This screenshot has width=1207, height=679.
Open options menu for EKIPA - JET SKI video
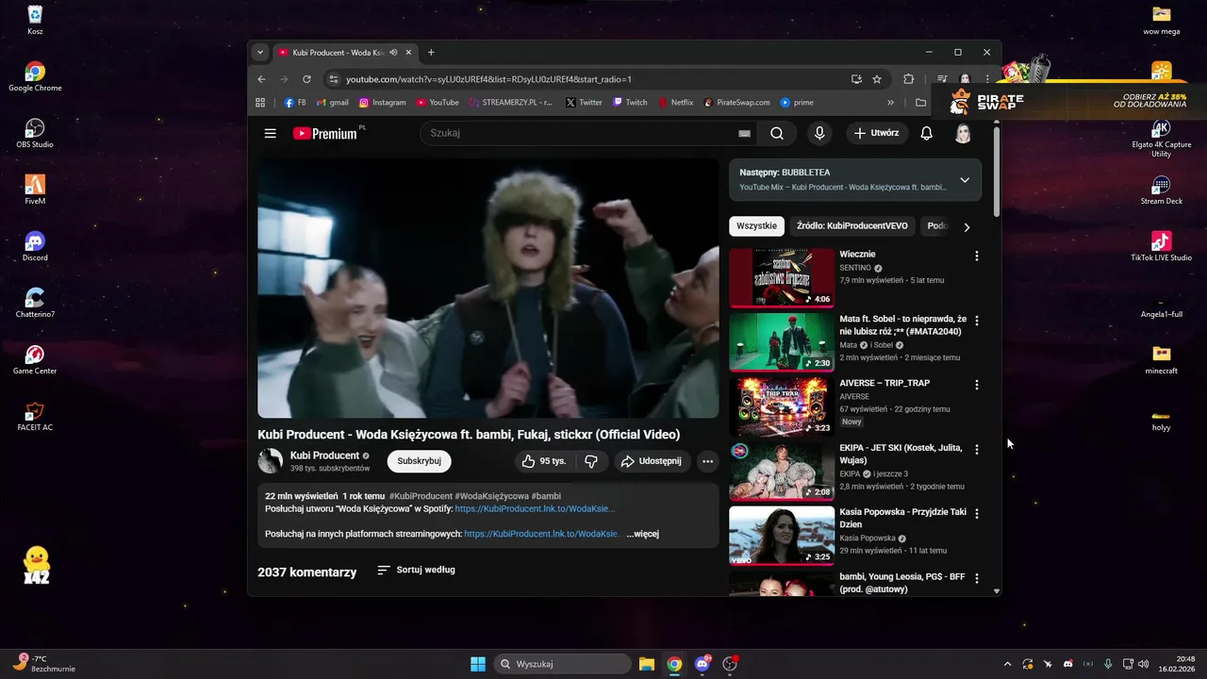tap(976, 450)
